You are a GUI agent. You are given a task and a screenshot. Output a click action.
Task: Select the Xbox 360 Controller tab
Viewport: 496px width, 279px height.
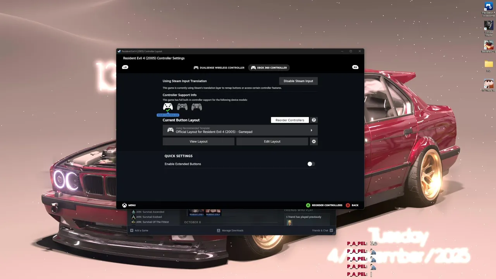coord(269,67)
